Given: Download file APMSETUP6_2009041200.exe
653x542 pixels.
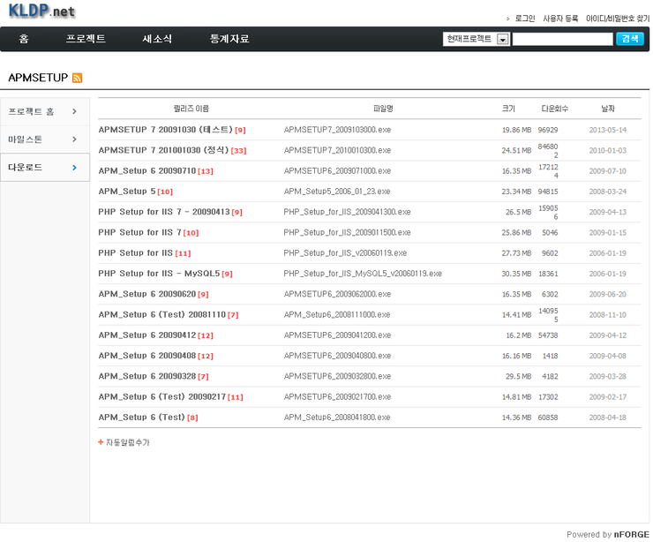Looking at the screenshot, I should [337, 335].
